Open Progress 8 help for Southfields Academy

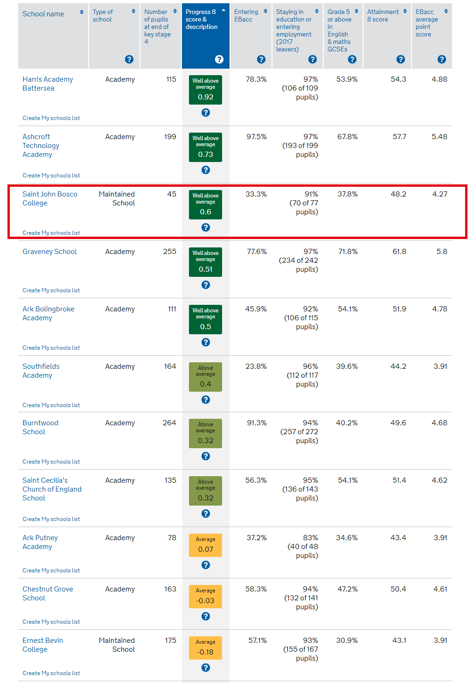[206, 400]
